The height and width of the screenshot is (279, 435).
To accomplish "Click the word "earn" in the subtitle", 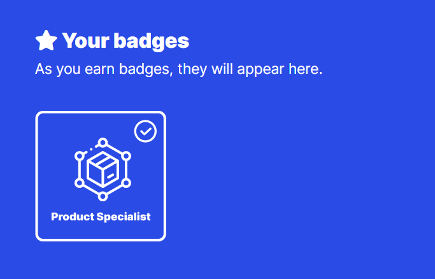I will pos(99,69).
